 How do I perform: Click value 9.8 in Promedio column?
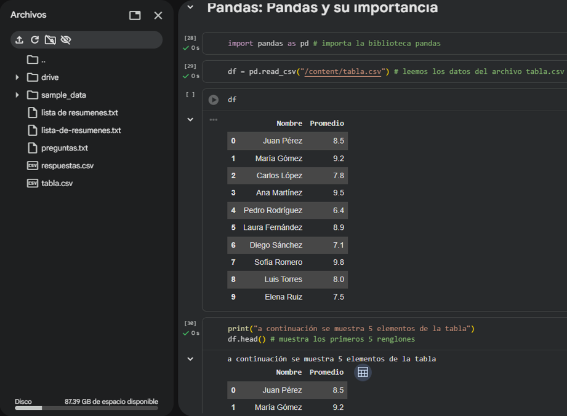[x=339, y=262]
